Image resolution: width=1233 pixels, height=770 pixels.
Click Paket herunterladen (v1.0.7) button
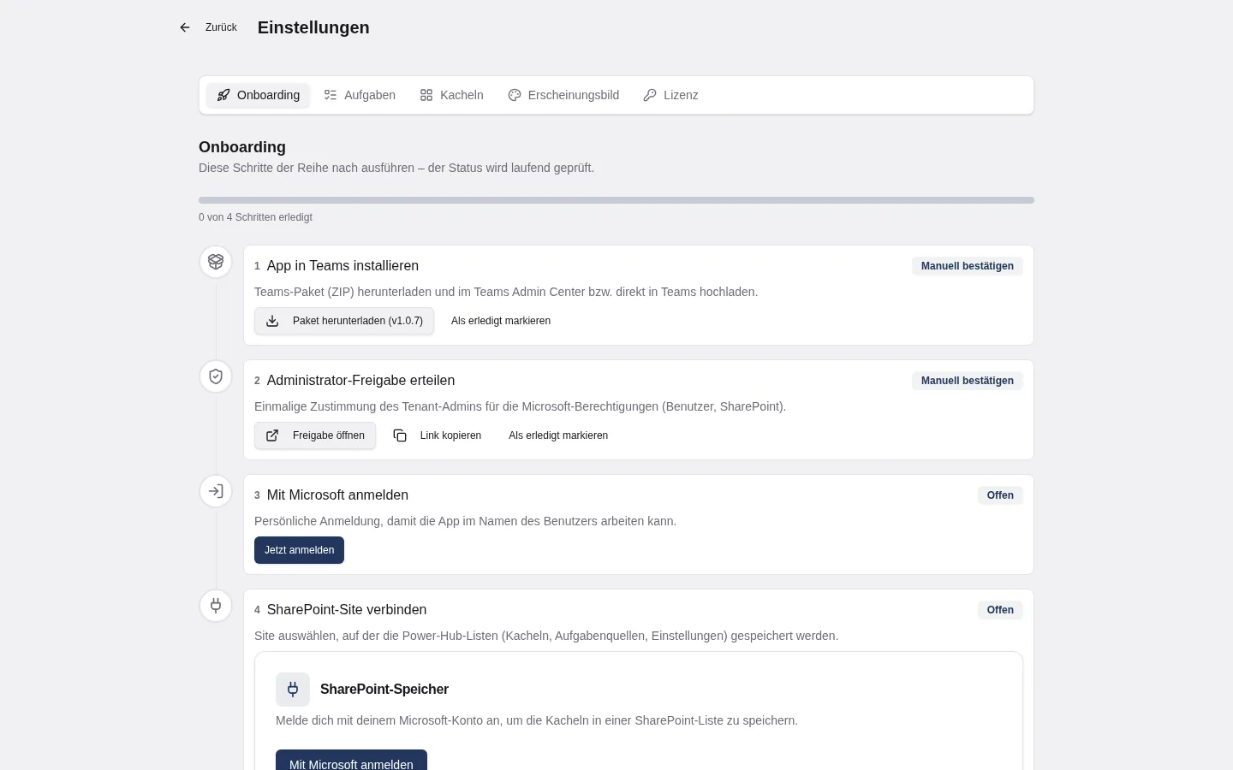(344, 321)
